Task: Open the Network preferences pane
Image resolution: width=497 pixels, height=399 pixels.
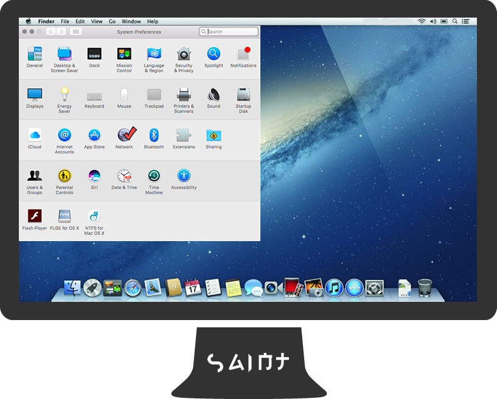Action: click(x=124, y=135)
